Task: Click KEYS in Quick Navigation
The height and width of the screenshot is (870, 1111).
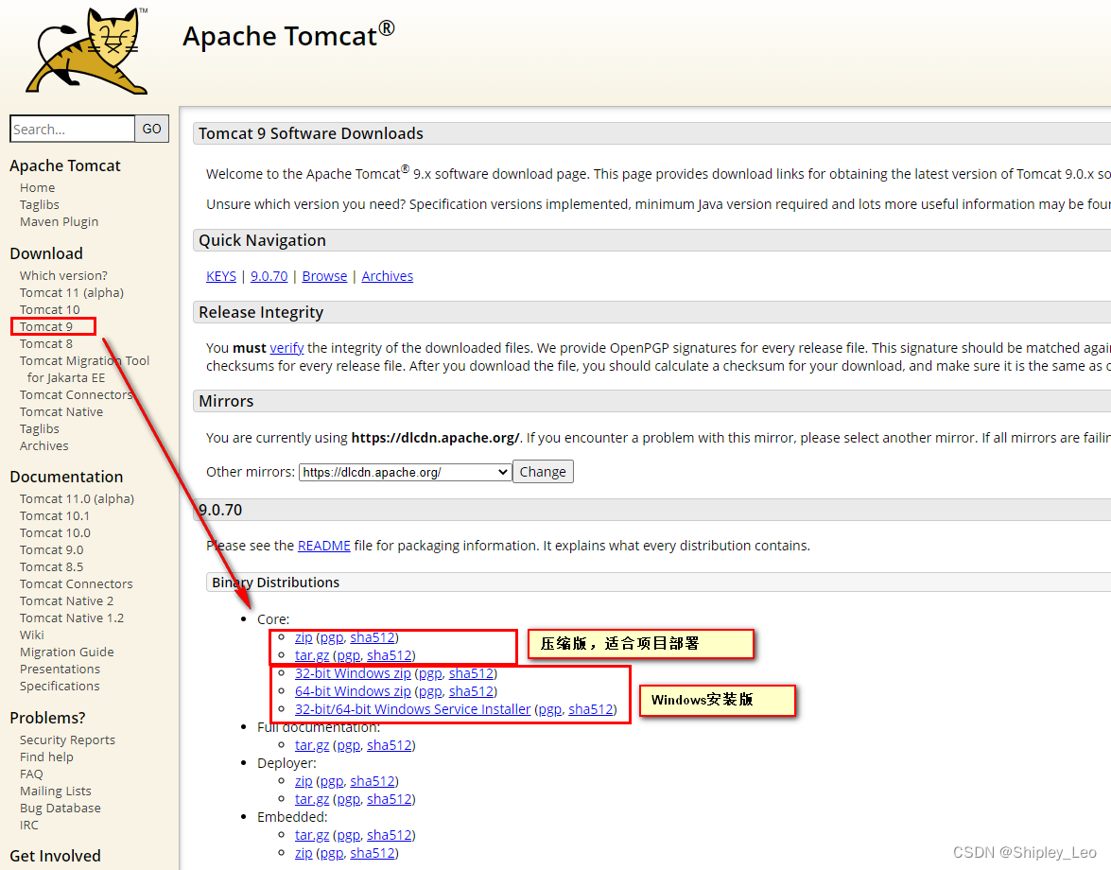Action: pos(221,276)
